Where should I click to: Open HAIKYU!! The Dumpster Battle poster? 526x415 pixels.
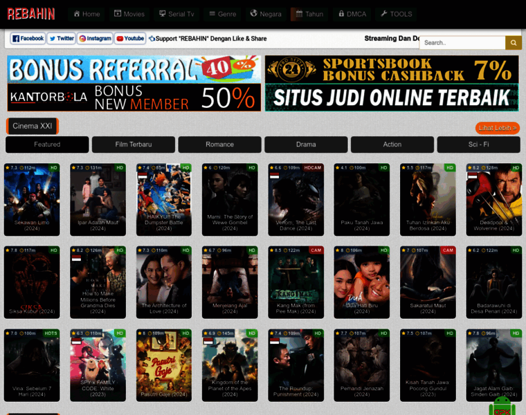click(x=164, y=200)
